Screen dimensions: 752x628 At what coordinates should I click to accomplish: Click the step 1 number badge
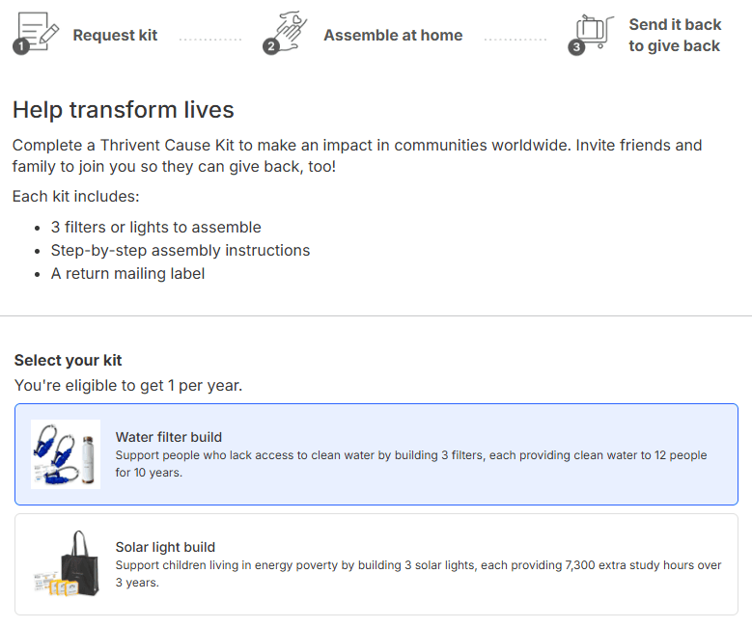tap(20, 46)
